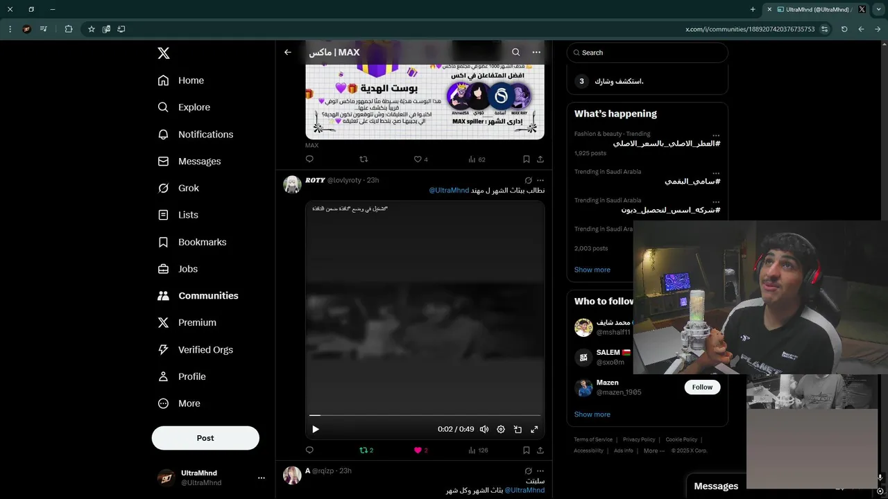Like the ROTY post (pink heart)

click(x=420, y=450)
